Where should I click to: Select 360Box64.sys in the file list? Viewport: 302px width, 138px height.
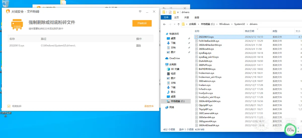pyautogui.click(x=206, y=49)
